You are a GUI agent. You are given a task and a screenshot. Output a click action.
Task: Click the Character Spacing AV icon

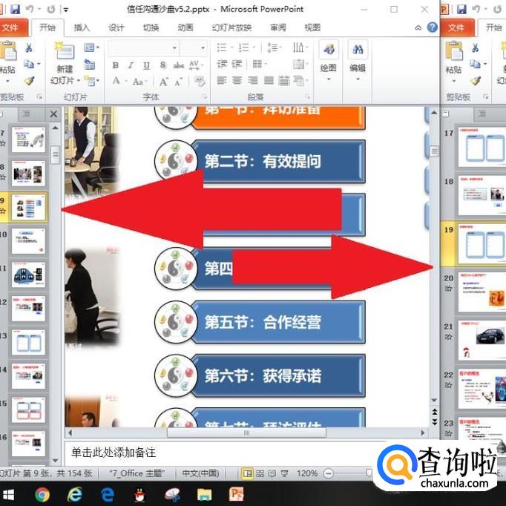click(194, 65)
